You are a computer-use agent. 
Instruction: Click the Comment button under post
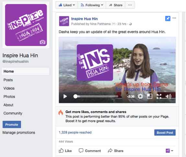90,151
